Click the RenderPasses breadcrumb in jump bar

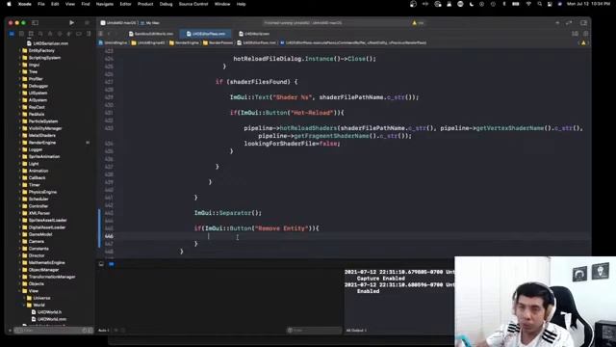[218, 42]
